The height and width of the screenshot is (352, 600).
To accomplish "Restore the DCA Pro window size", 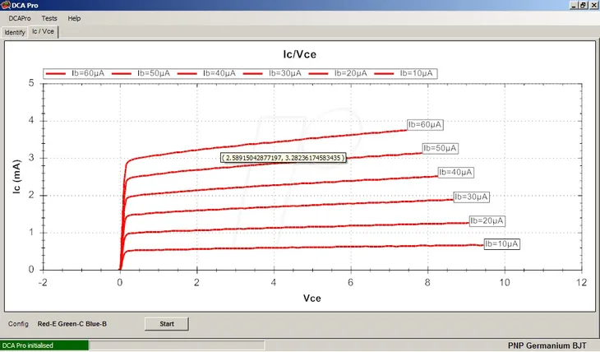I will click(x=583, y=6).
